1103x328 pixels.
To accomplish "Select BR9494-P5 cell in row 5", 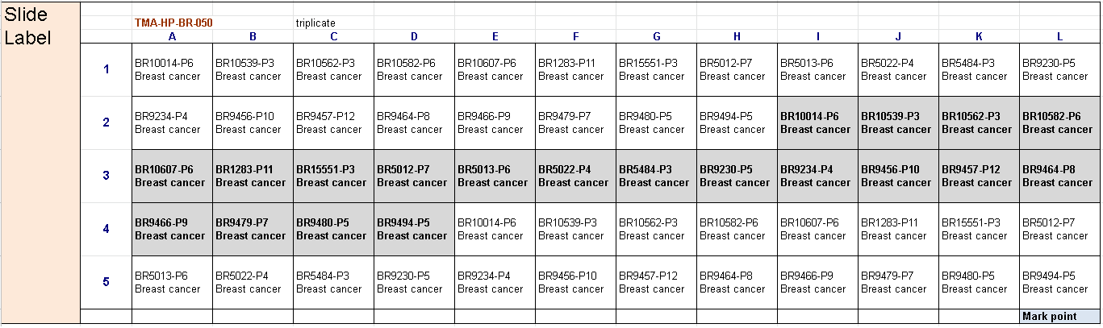I will click(x=1059, y=282).
